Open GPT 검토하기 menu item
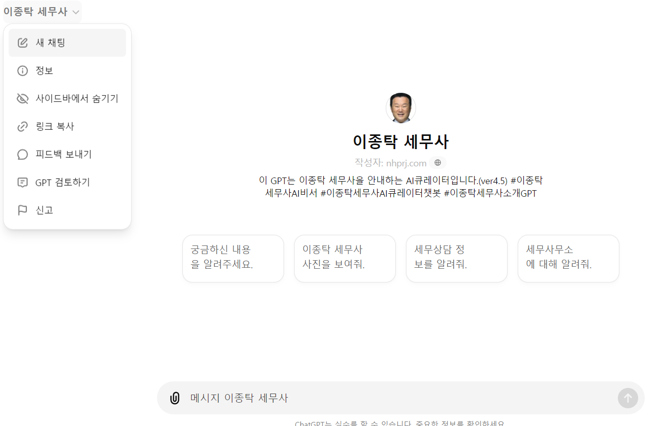Image resolution: width=659 pixels, height=426 pixels. point(67,182)
